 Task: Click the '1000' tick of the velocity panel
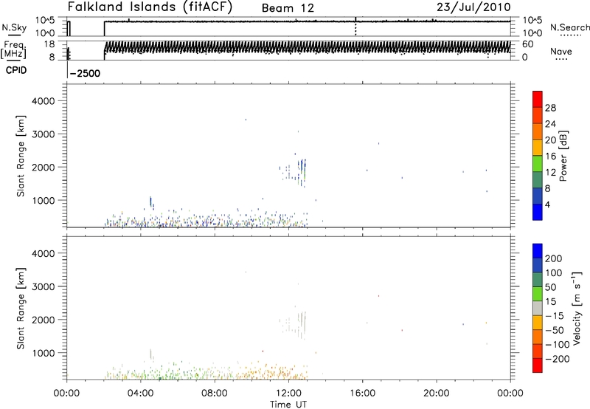pyautogui.click(x=44, y=353)
